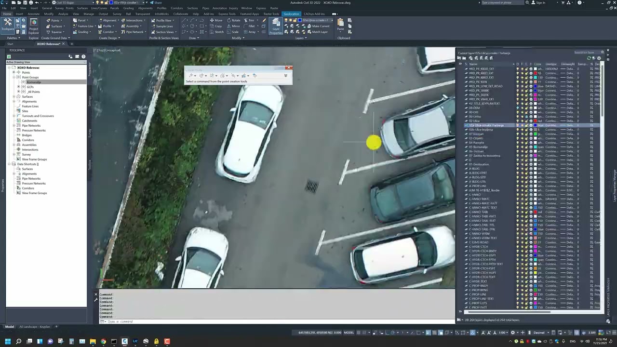Open the Surfaces menu
The image size is (617, 347).
[x=82, y=8]
